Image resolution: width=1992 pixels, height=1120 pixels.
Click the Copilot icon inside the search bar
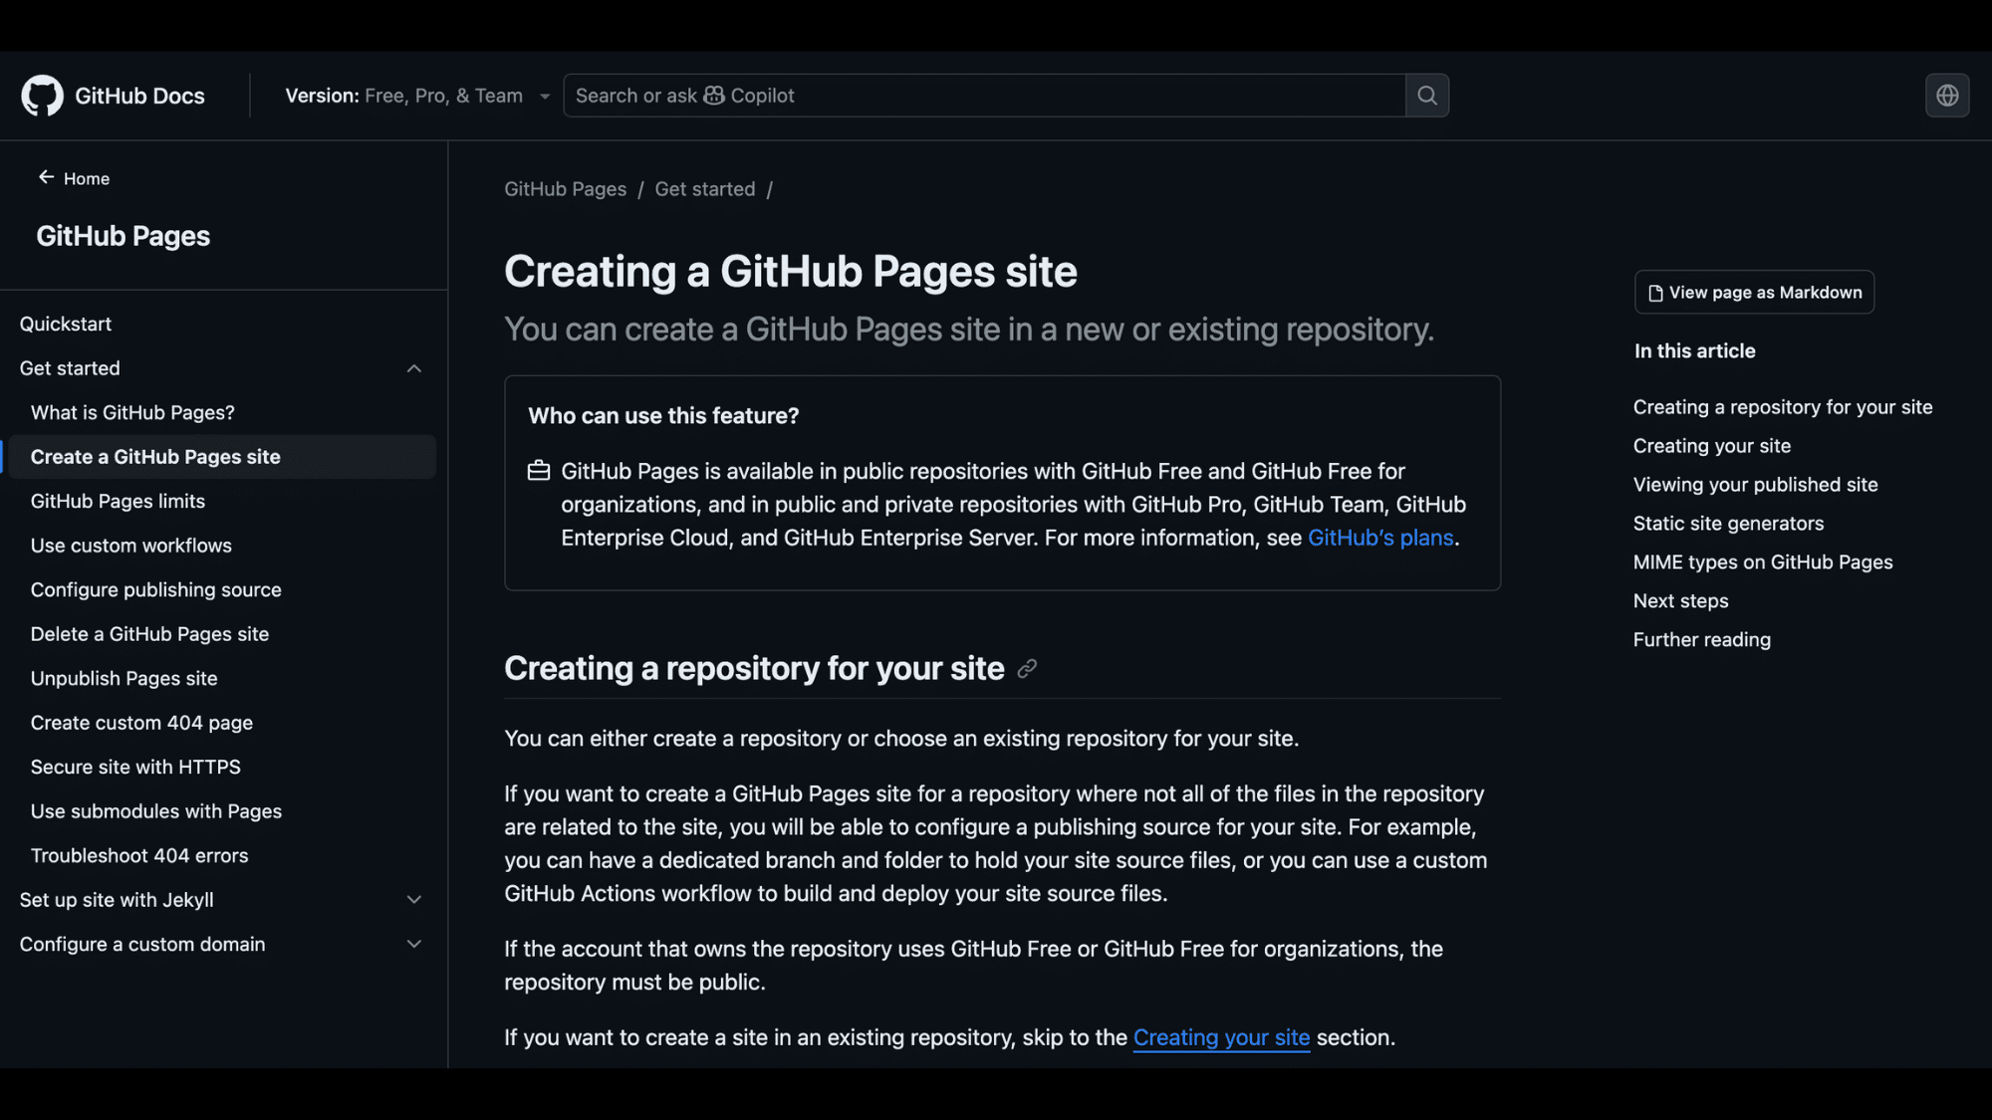(714, 96)
